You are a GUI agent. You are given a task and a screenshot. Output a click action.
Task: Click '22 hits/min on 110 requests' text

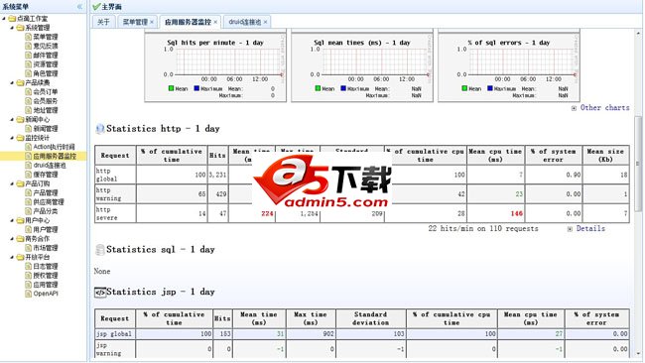483,228
